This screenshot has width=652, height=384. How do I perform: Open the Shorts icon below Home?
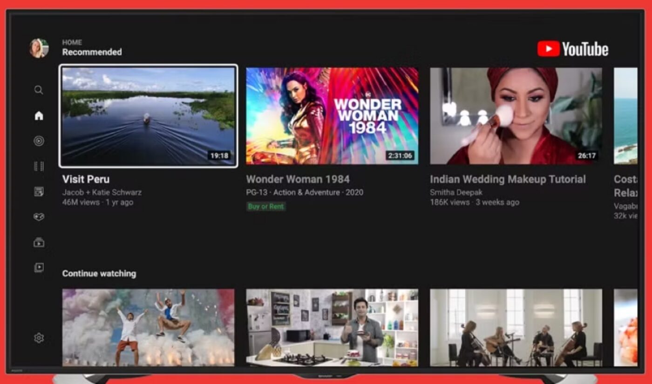tap(39, 141)
